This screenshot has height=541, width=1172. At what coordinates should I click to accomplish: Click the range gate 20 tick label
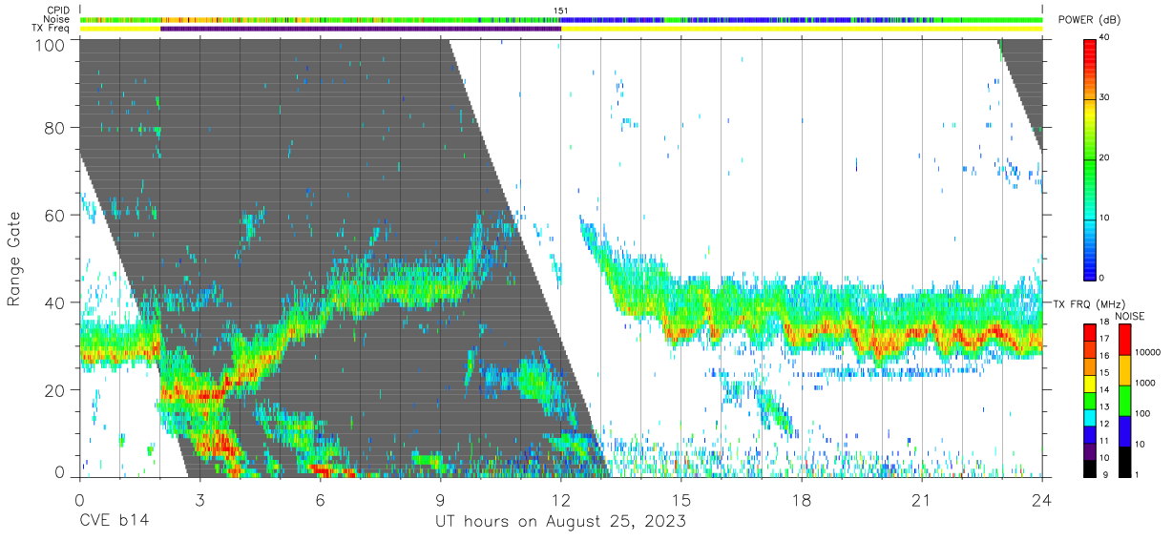coord(52,390)
